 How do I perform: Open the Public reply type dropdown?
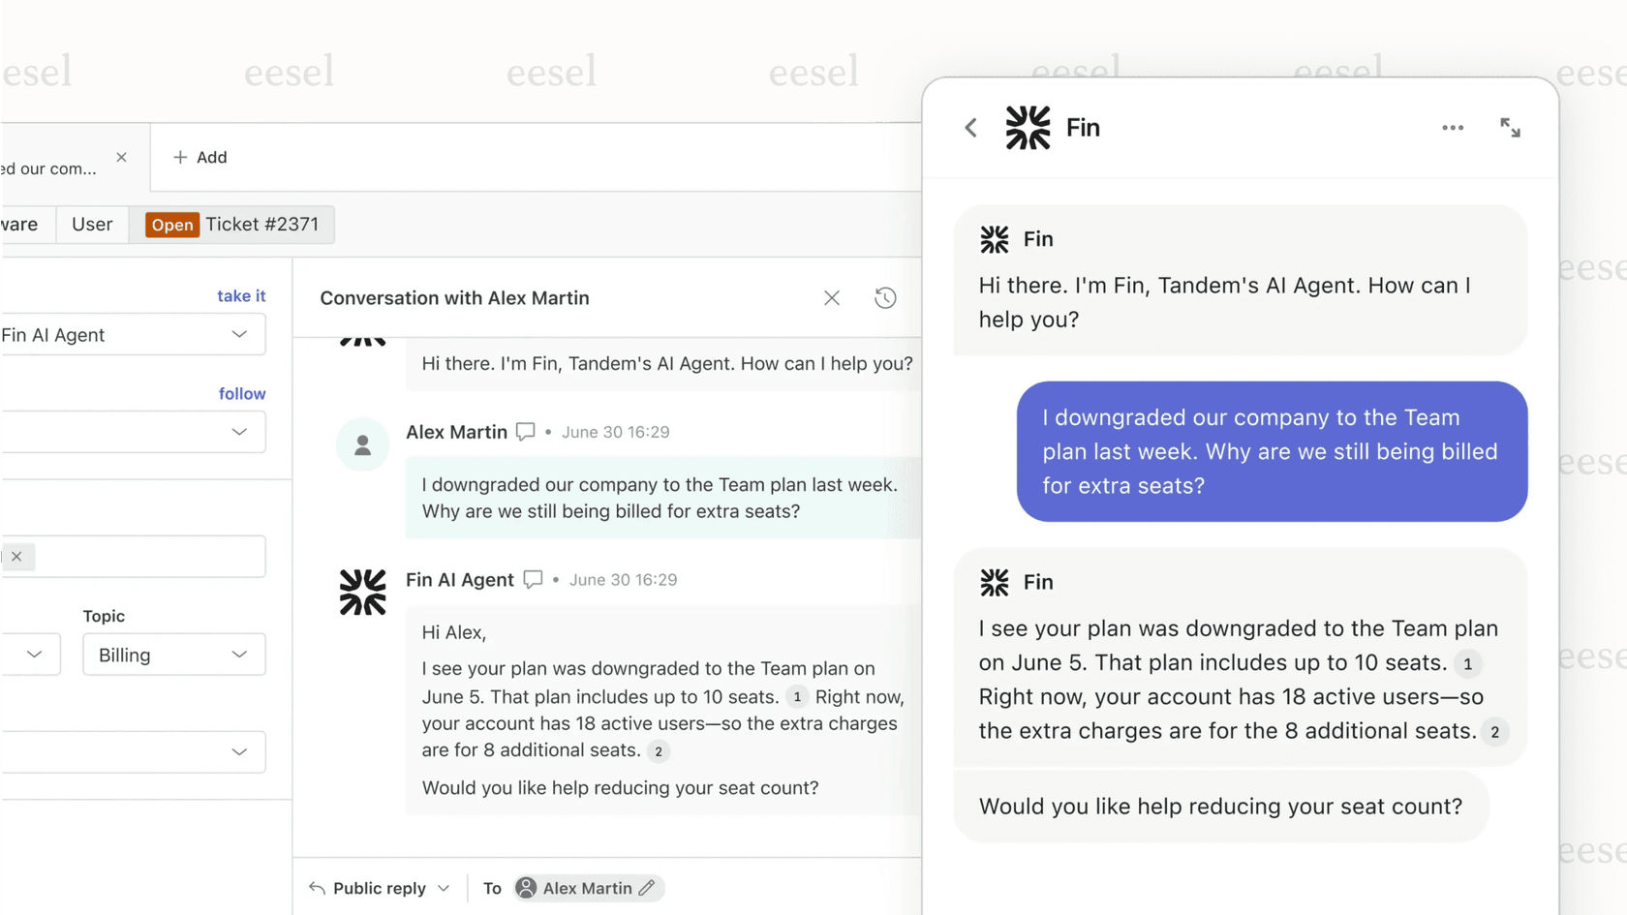[378, 887]
